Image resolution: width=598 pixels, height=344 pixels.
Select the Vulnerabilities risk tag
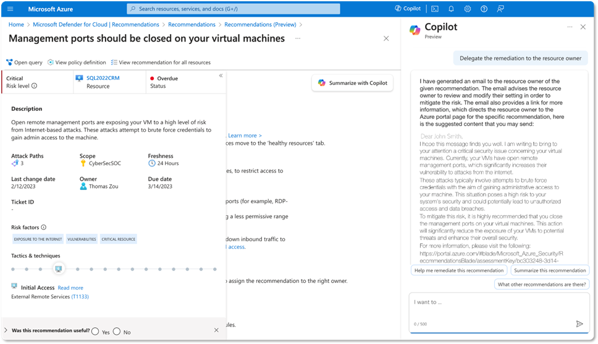(x=82, y=239)
